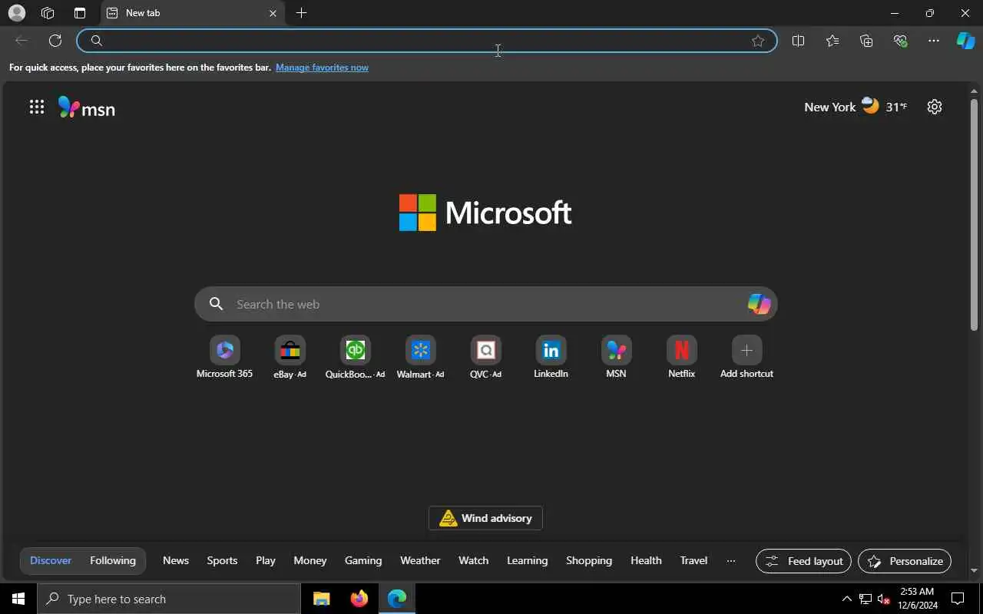
Task: Show hidden system tray icons
Action: tap(846, 599)
